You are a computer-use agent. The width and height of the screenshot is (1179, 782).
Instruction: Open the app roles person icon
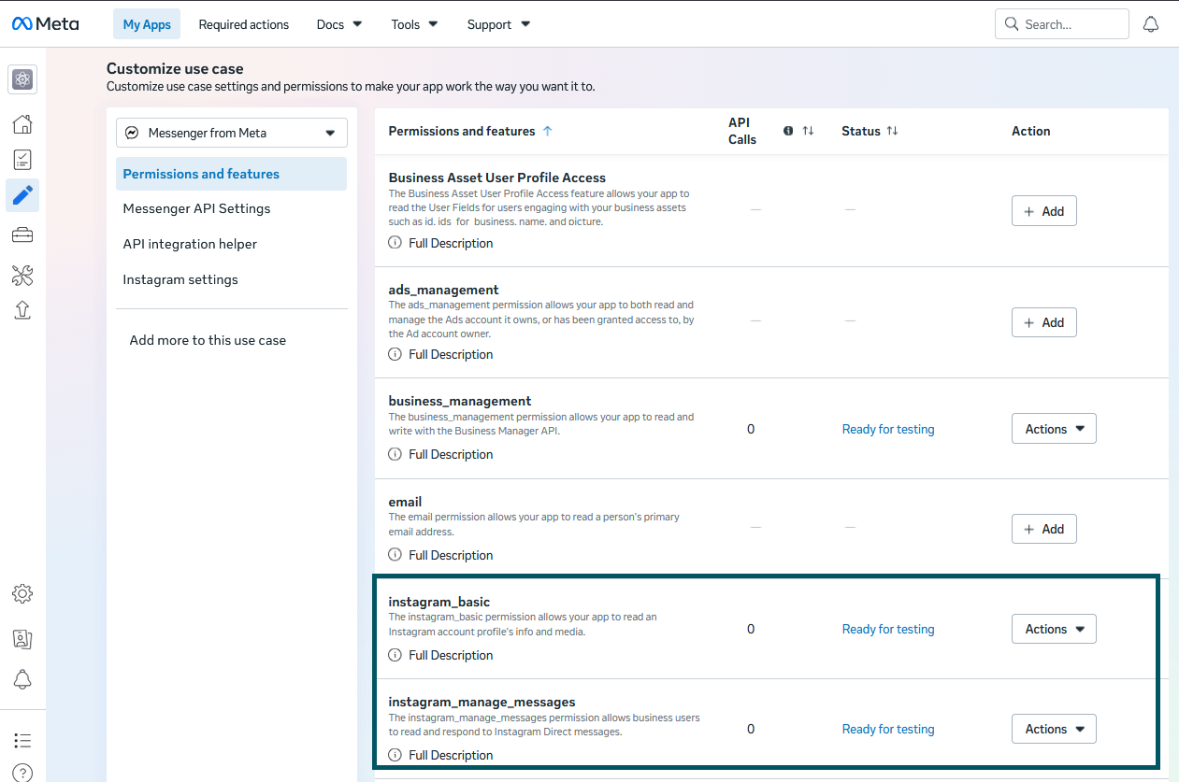coord(23,639)
